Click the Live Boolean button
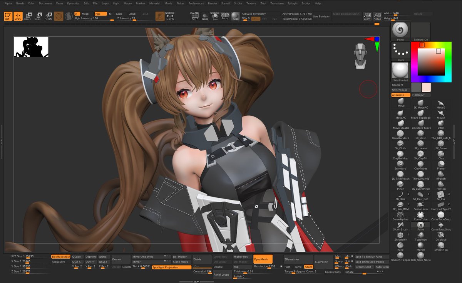Screen dimensions: 462x283 [321, 17]
